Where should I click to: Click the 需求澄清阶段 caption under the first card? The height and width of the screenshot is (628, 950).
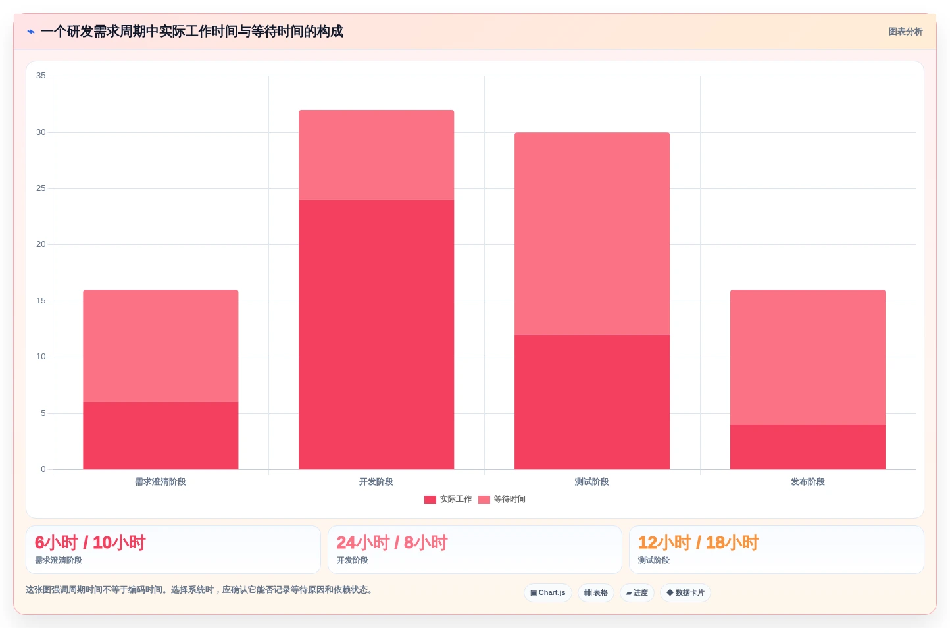[x=59, y=560]
